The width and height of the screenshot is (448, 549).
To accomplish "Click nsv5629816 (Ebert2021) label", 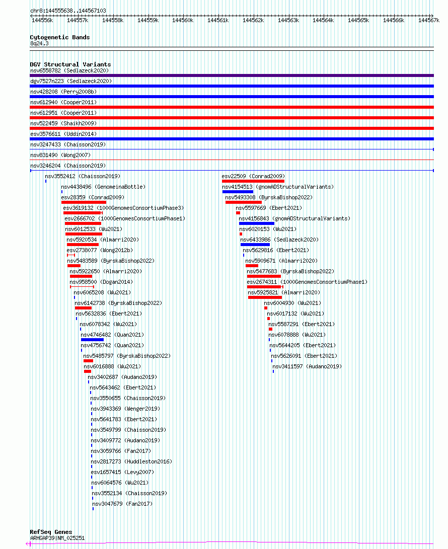I will 276,250.
